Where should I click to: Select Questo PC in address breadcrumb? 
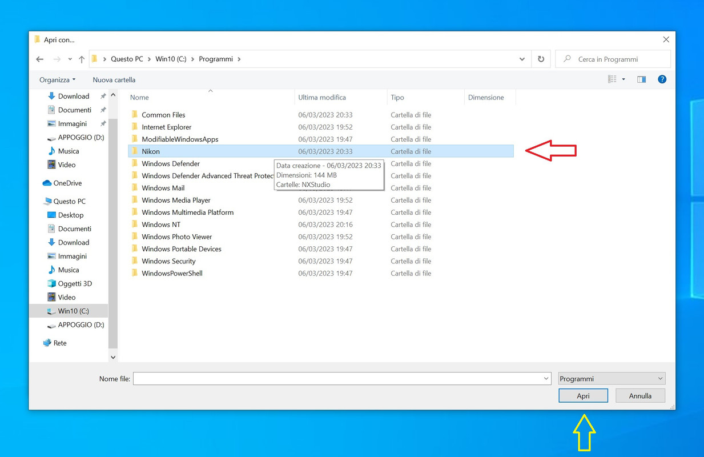click(127, 59)
